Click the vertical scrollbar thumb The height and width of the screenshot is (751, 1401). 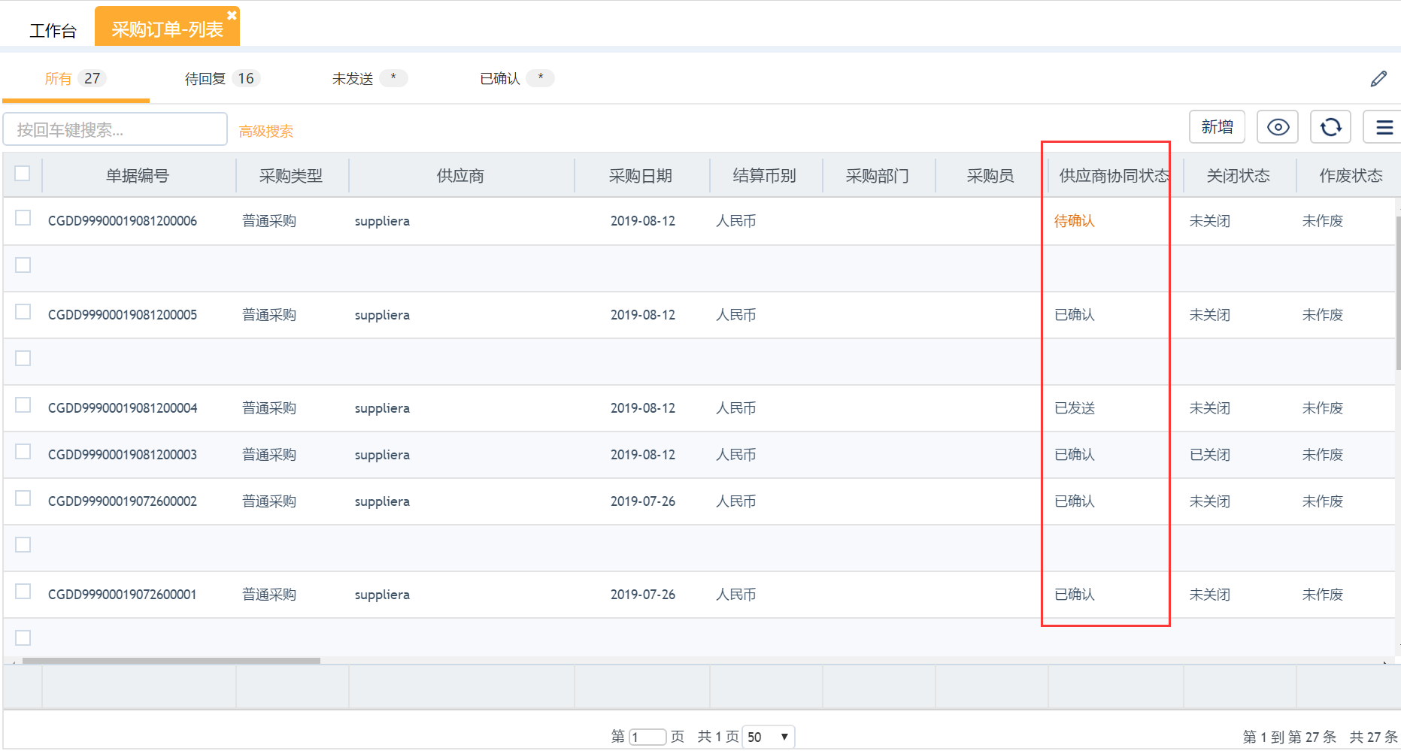click(x=1398, y=293)
